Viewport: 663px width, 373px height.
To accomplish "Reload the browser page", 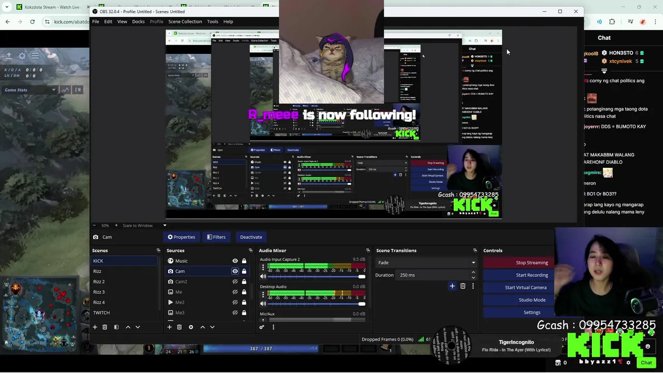I will (32, 22).
